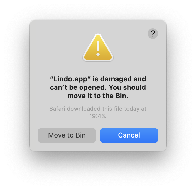Click the word "today" in grey subtitle
196x190 pixels.
[x=132, y=109]
